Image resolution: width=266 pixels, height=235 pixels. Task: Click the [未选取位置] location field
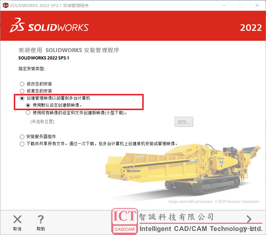click(42, 122)
